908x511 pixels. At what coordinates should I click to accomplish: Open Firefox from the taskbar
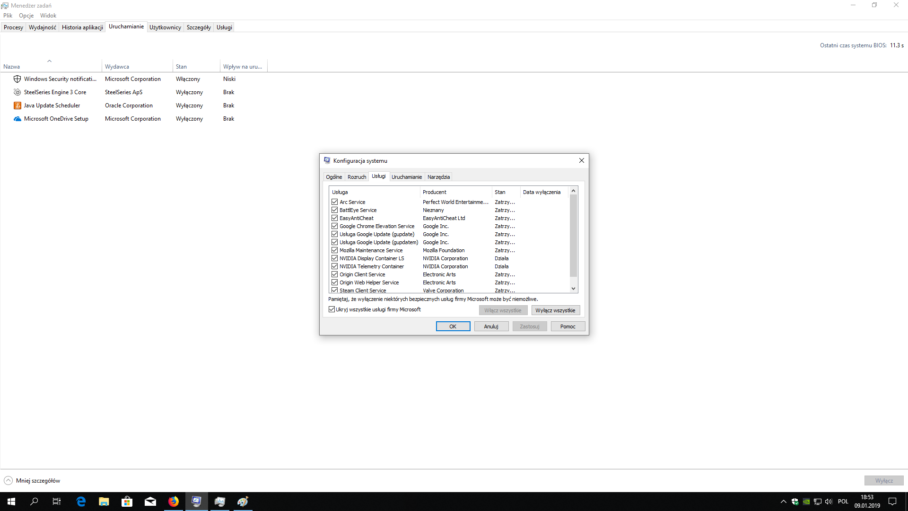pyautogui.click(x=174, y=502)
